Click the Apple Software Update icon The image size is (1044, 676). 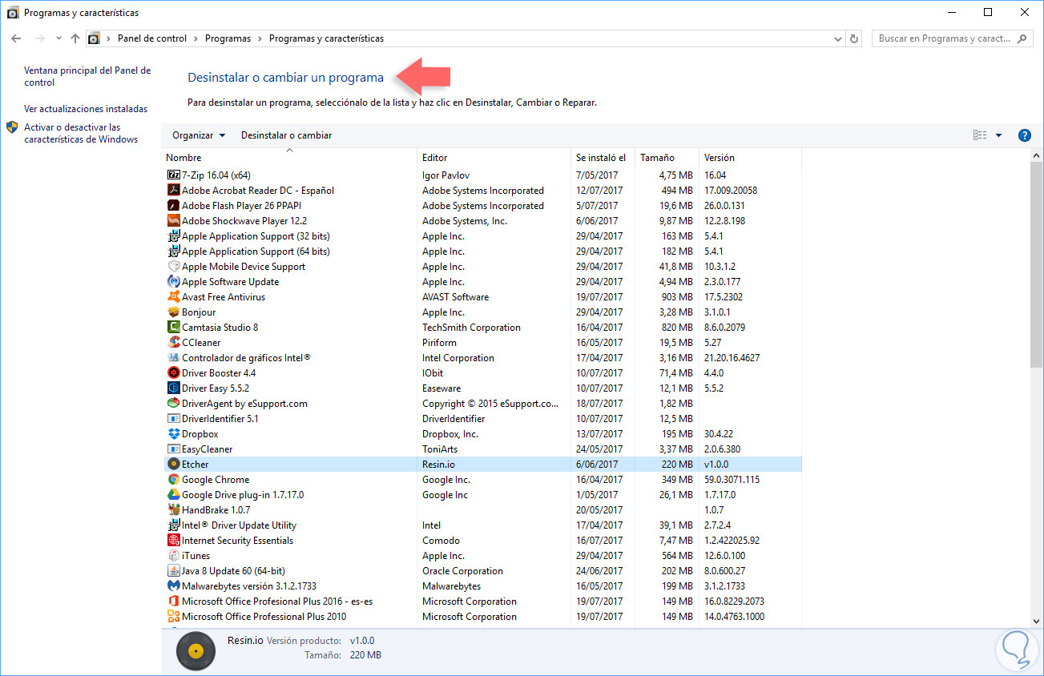pyautogui.click(x=174, y=281)
